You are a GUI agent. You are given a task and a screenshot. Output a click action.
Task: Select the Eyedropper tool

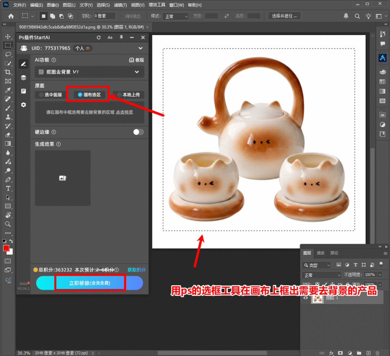8,90
